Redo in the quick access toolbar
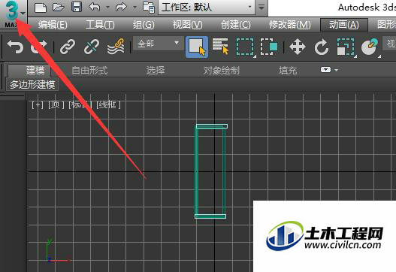 coord(121,7)
